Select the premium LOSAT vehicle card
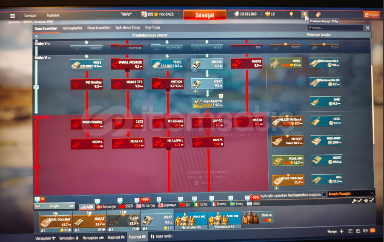This screenshot has height=242, width=384. pos(326,160)
